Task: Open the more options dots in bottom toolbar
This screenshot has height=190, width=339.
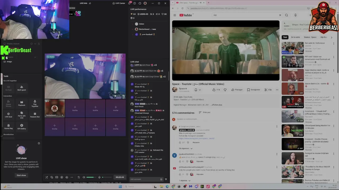Action: [x=72, y=177]
